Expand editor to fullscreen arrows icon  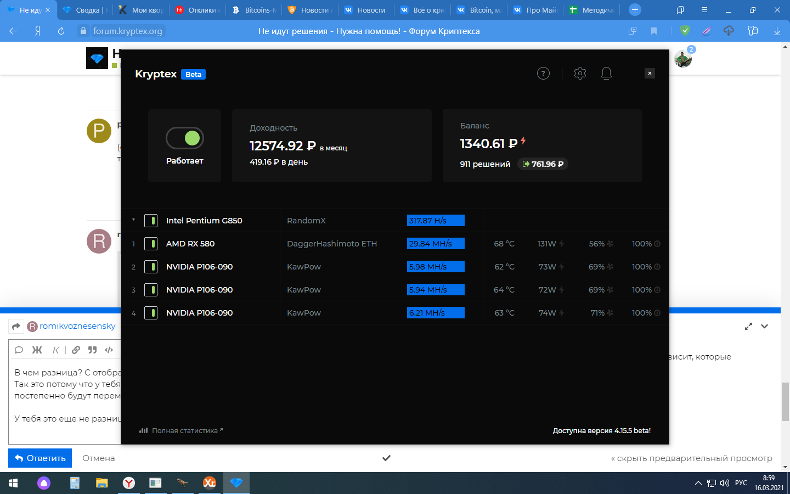click(748, 326)
